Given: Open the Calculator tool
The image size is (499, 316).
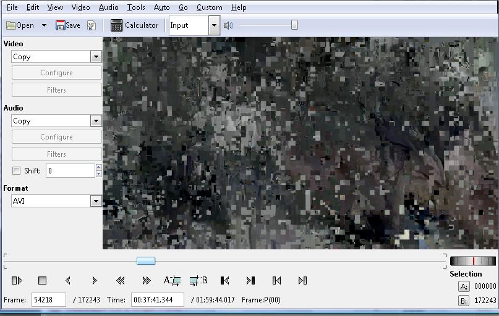Looking at the screenshot, I should (x=134, y=25).
